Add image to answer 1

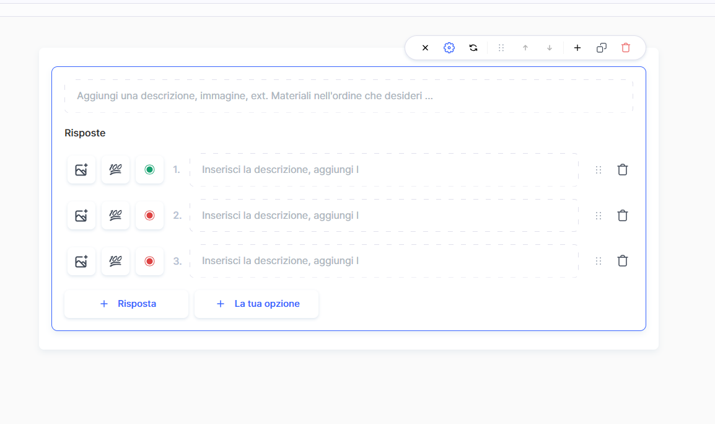[x=81, y=170]
